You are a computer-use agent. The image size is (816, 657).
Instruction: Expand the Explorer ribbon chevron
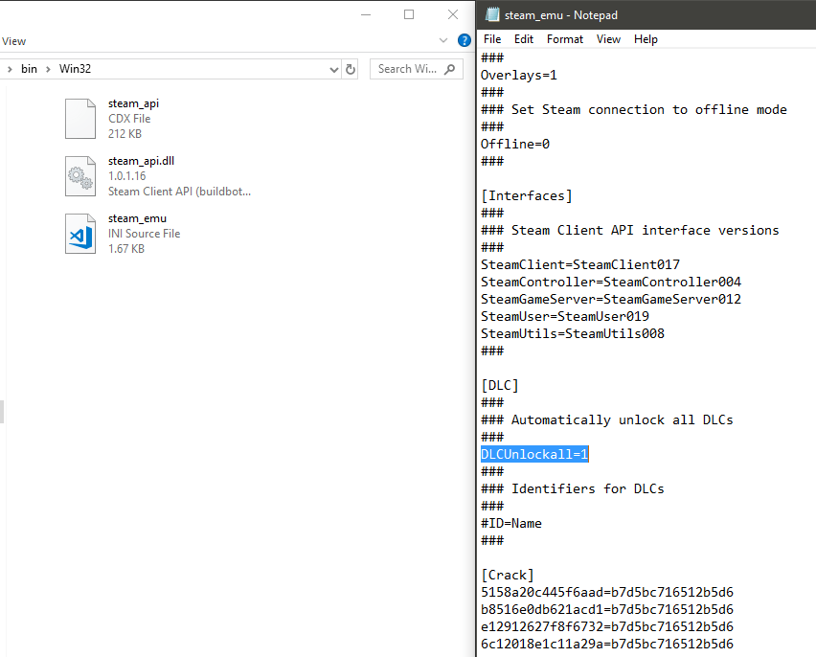point(443,40)
